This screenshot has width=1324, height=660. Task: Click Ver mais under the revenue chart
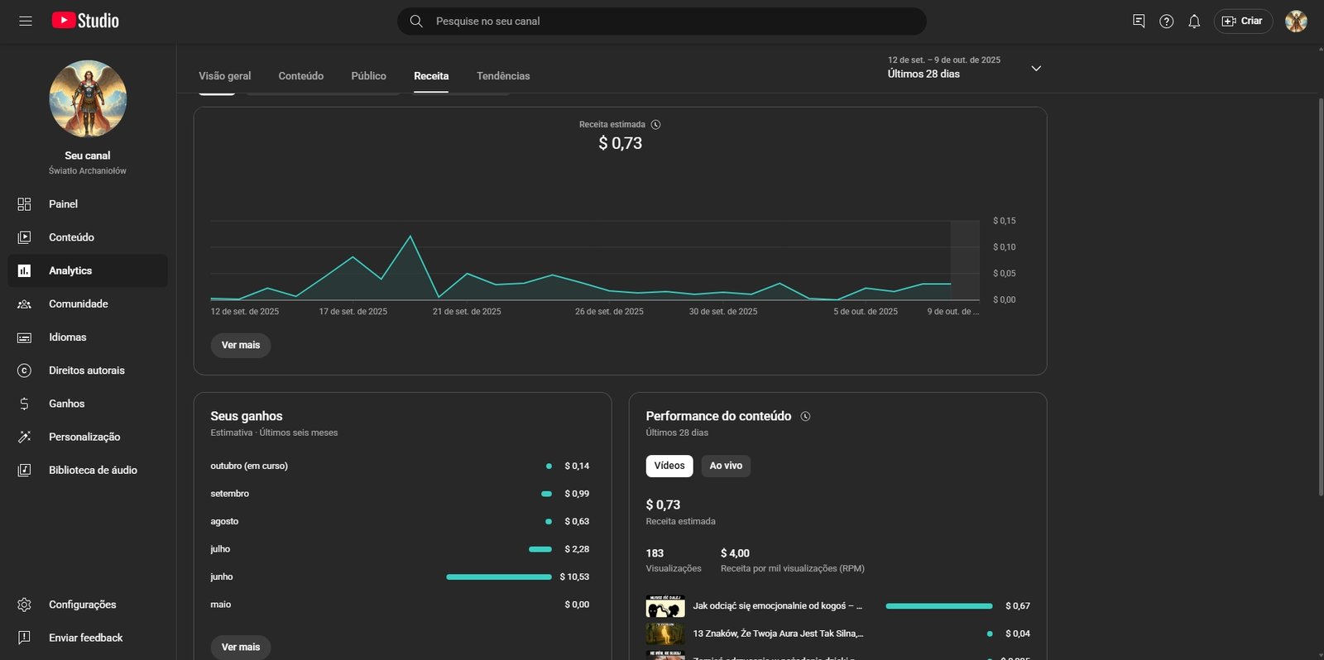(241, 345)
